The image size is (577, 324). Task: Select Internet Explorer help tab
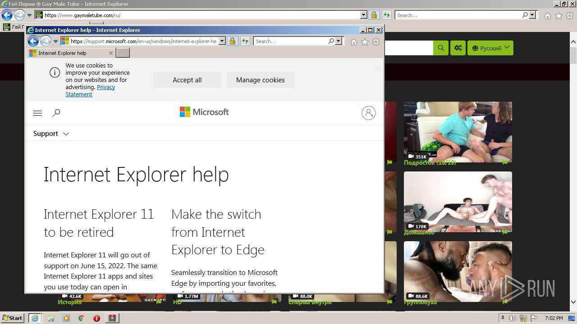click(71, 53)
